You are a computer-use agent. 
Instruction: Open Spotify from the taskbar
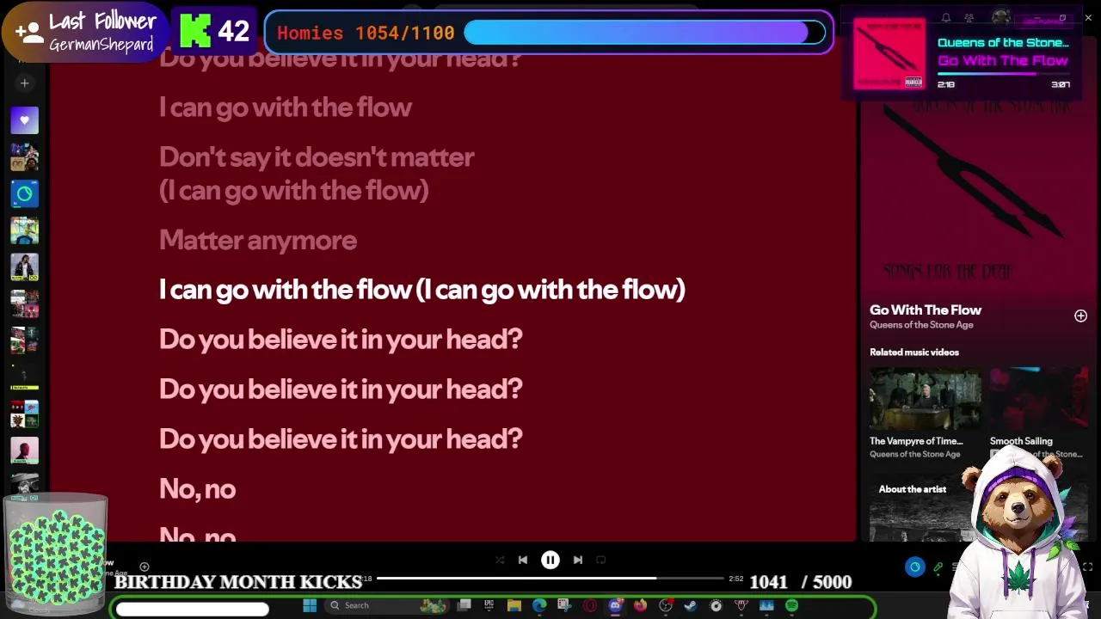[791, 605]
